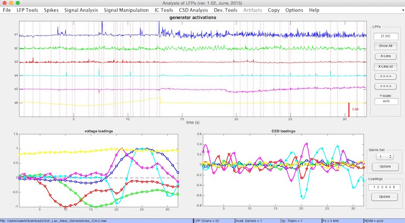Advance the time window with >>>> button
This screenshot has height=223, width=405.
pos(386,76)
